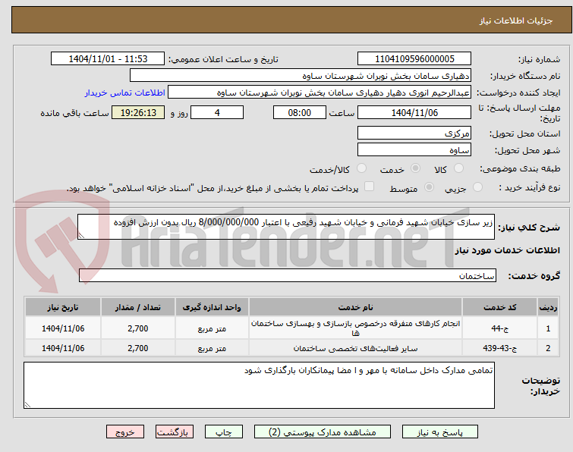Click service name سایر فعالیت‌های تخصصی ساختمان
Image resolution: width=573 pixels, height=452 pixels.
point(356,348)
